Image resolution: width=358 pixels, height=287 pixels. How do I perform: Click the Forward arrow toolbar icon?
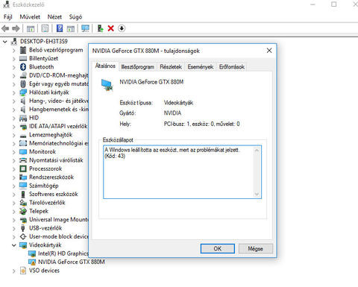click(16, 28)
